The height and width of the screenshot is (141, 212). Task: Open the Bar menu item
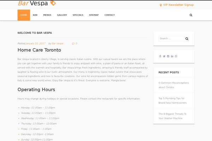click(x=35, y=15)
